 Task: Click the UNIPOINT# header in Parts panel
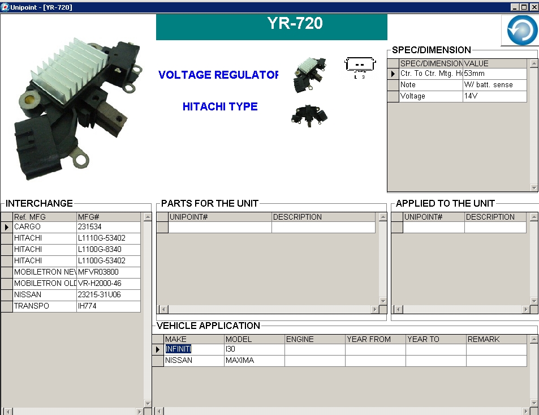pos(219,217)
